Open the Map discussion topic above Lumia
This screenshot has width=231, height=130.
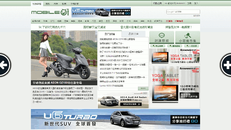point(112,81)
